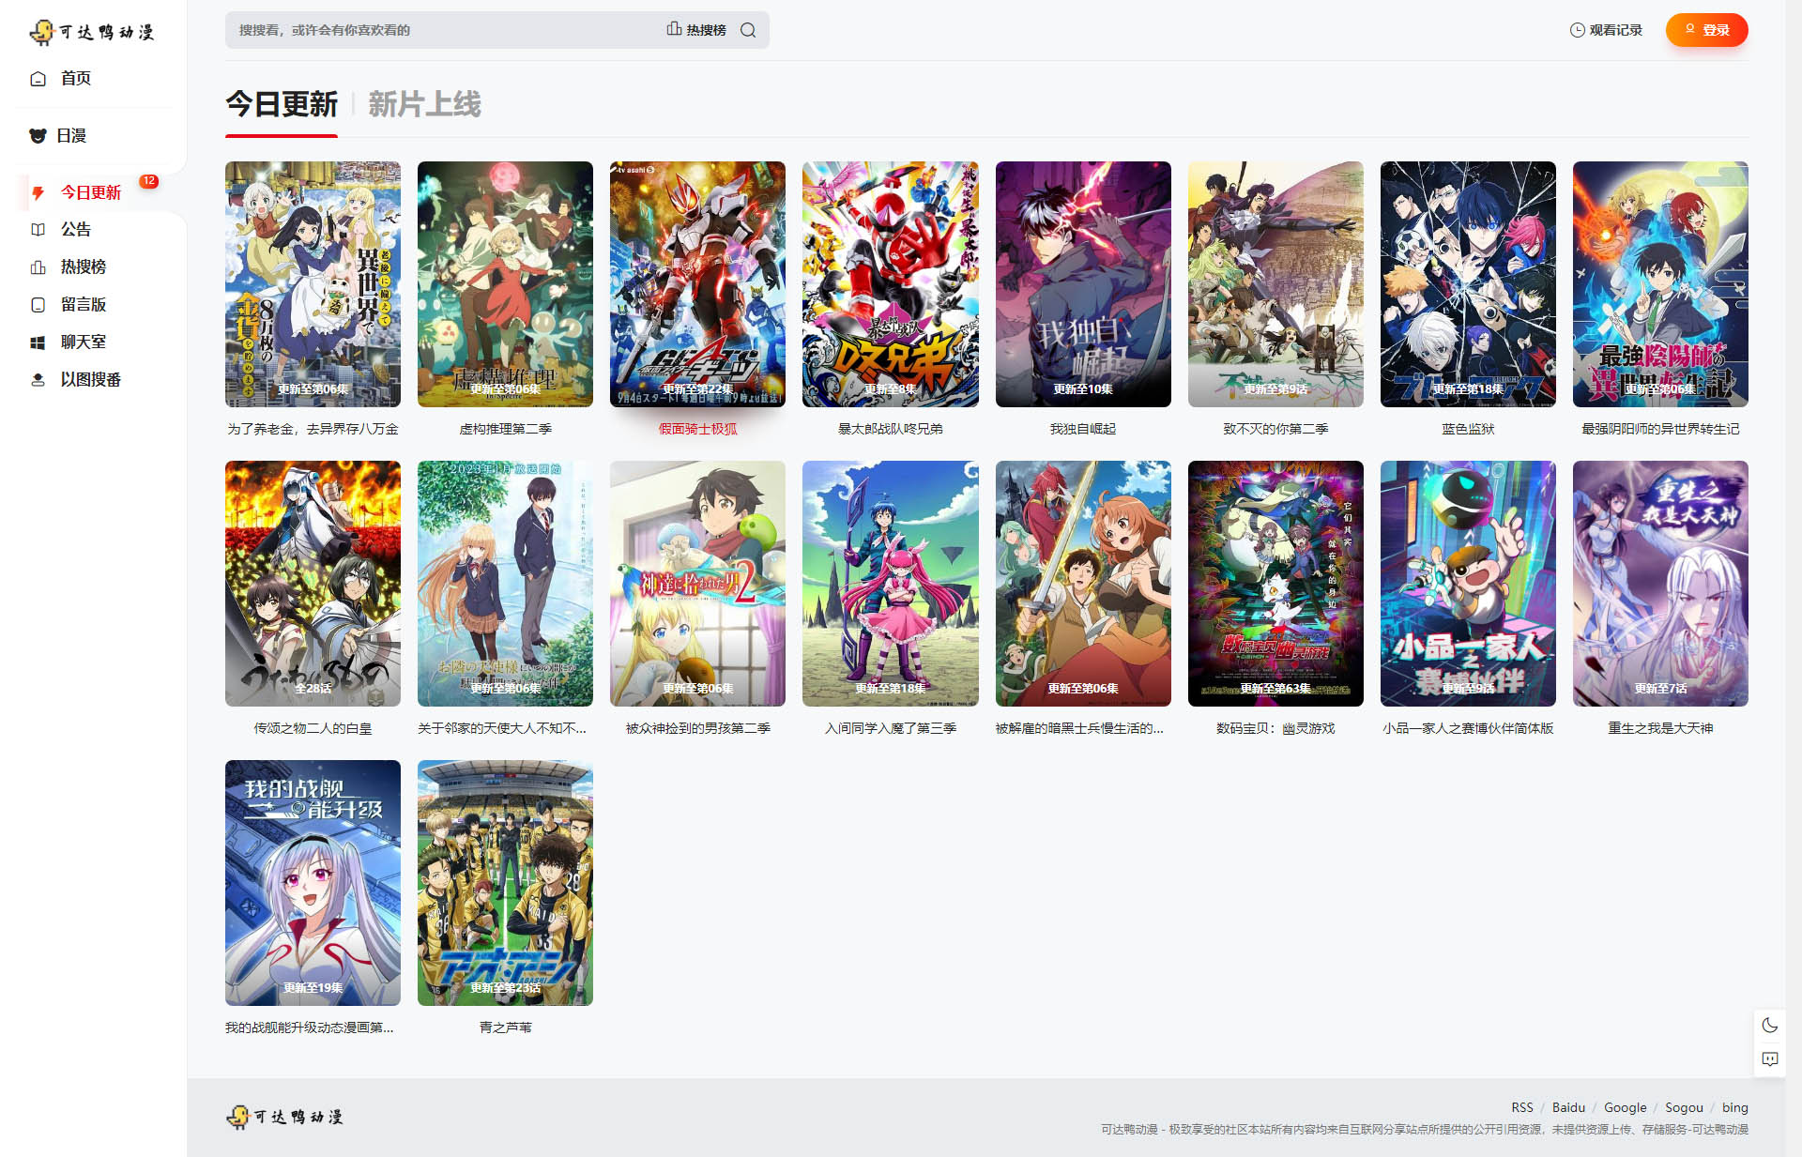Screen dimensions: 1802x1157
Task: Click the search magnifier icon
Action: click(748, 30)
